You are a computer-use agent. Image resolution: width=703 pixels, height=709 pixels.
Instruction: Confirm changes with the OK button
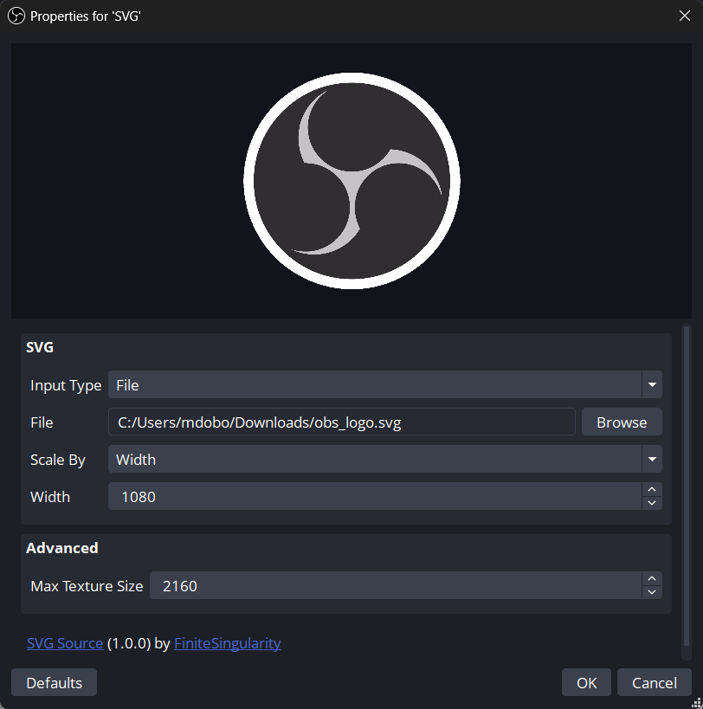(586, 682)
